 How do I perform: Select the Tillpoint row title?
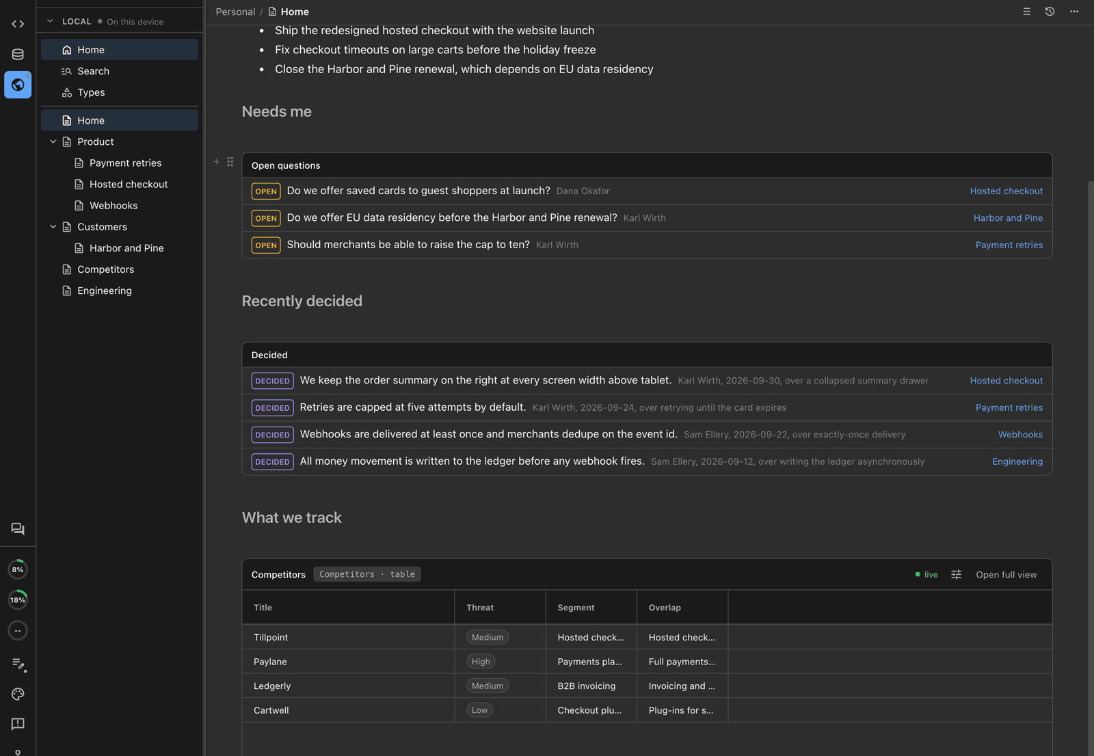(x=271, y=637)
